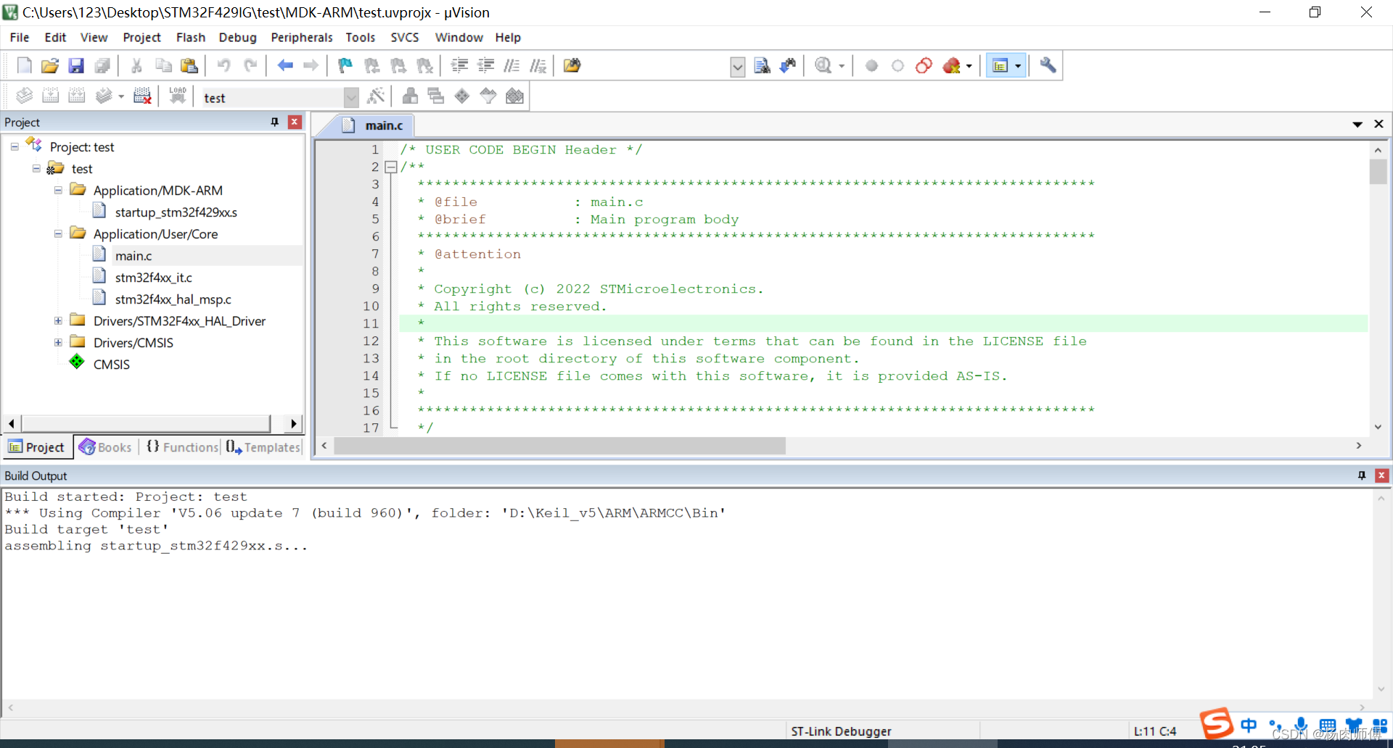The width and height of the screenshot is (1393, 748).
Task: Select stm32f4xx_it.c file
Action: point(153,278)
